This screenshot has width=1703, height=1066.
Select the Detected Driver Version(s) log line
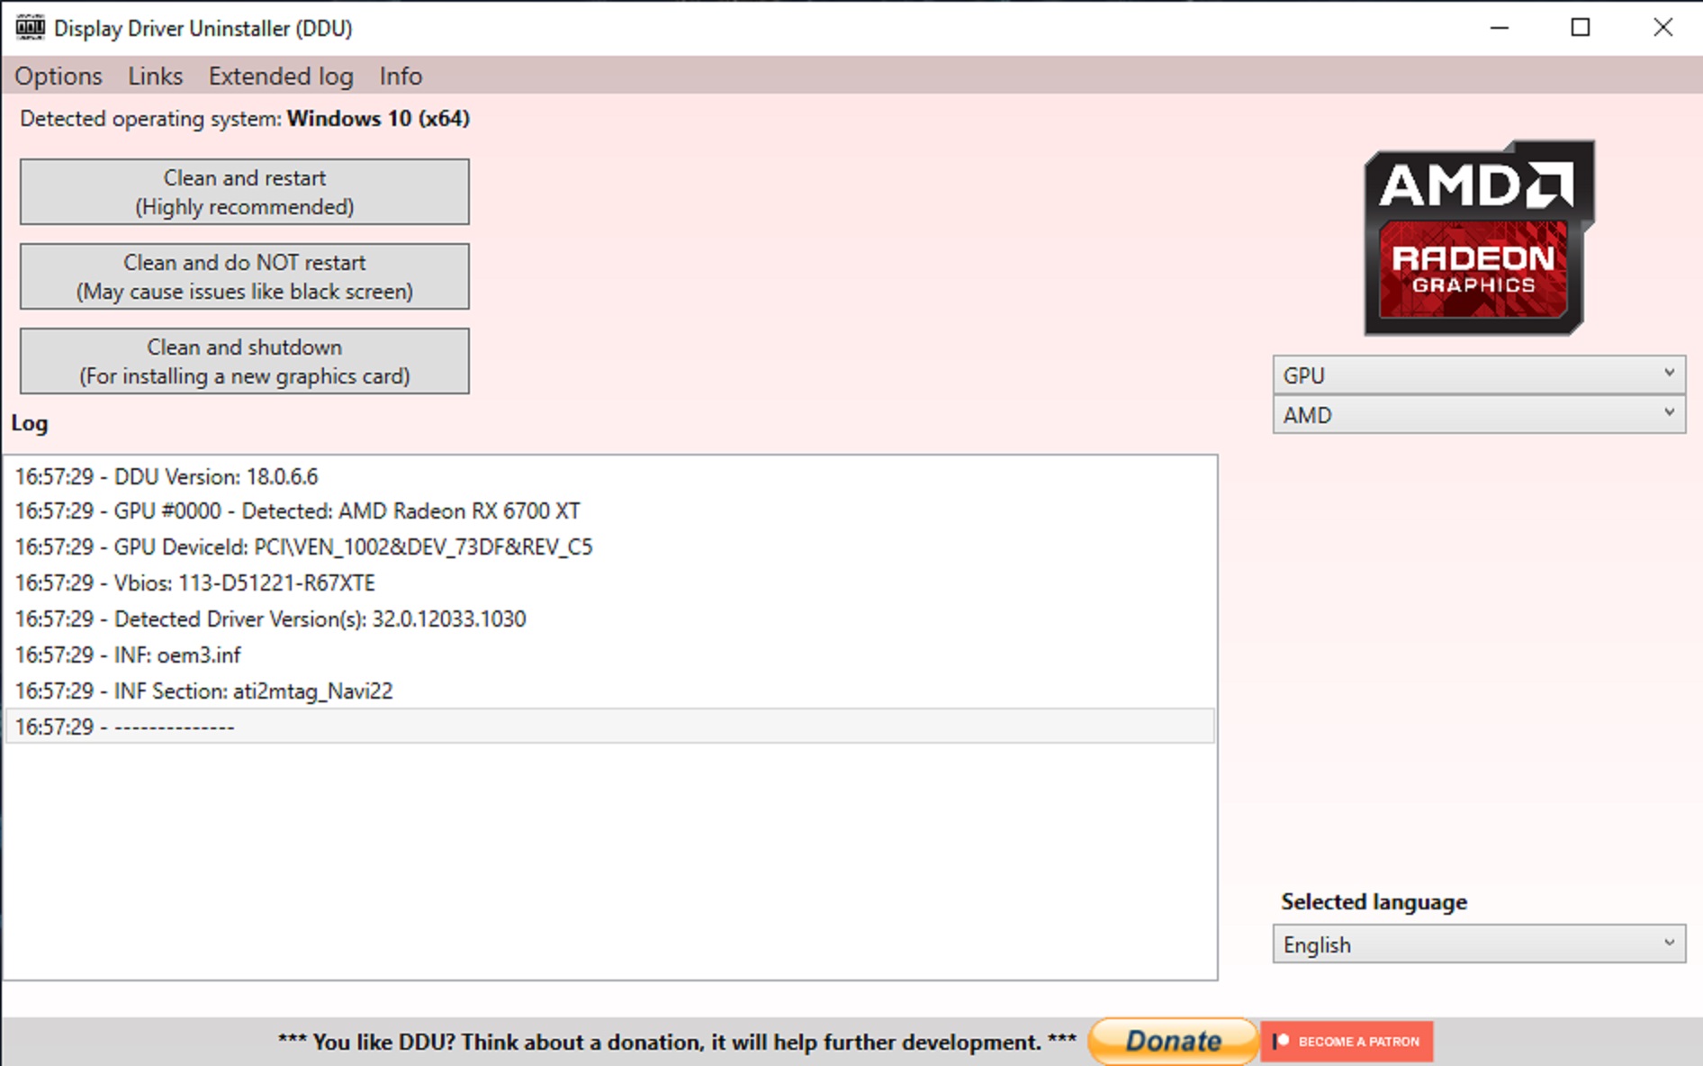point(610,619)
